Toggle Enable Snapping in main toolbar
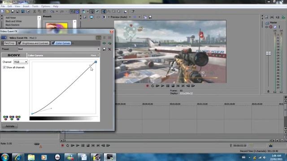Image resolution: width=287 pixels, height=161 pixels. pos(73,12)
